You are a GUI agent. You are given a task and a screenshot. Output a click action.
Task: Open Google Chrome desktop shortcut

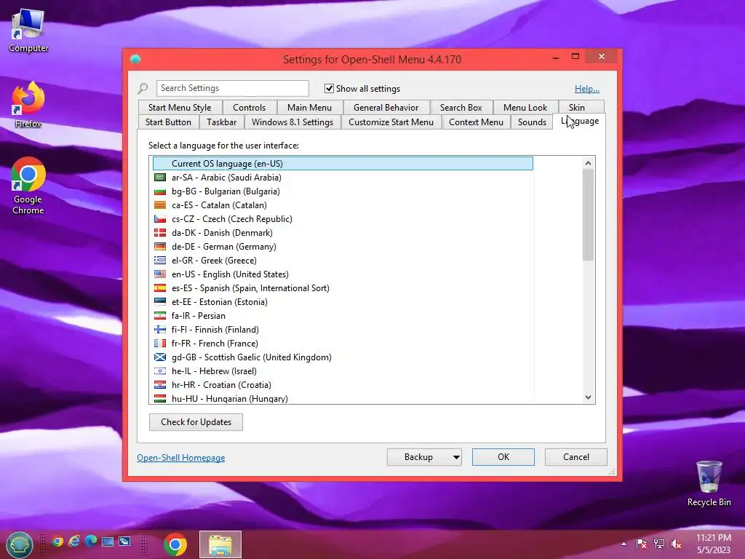coord(28,186)
